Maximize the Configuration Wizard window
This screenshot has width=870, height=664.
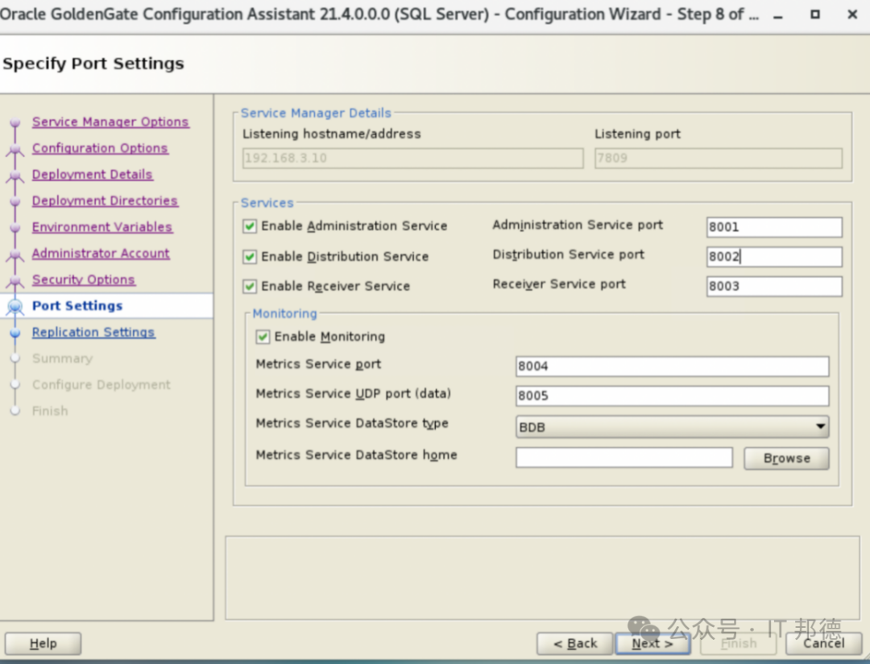coord(815,15)
